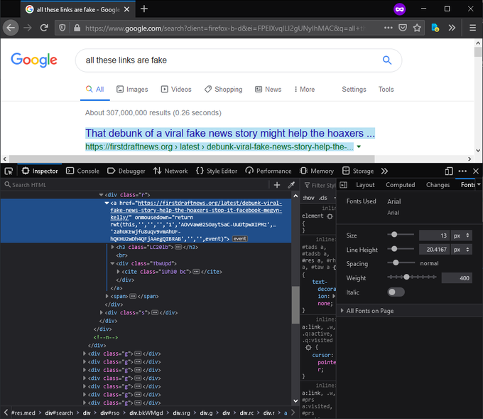Open the Debugger tool tab
The width and height of the screenshot is (483, 419).
[126, 171]
